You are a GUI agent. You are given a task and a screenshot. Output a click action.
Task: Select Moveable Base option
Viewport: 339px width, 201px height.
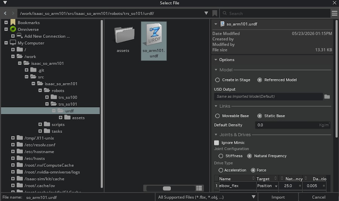217,116
